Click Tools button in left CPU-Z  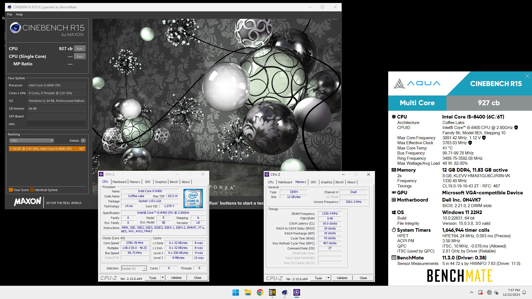(153, 278)
